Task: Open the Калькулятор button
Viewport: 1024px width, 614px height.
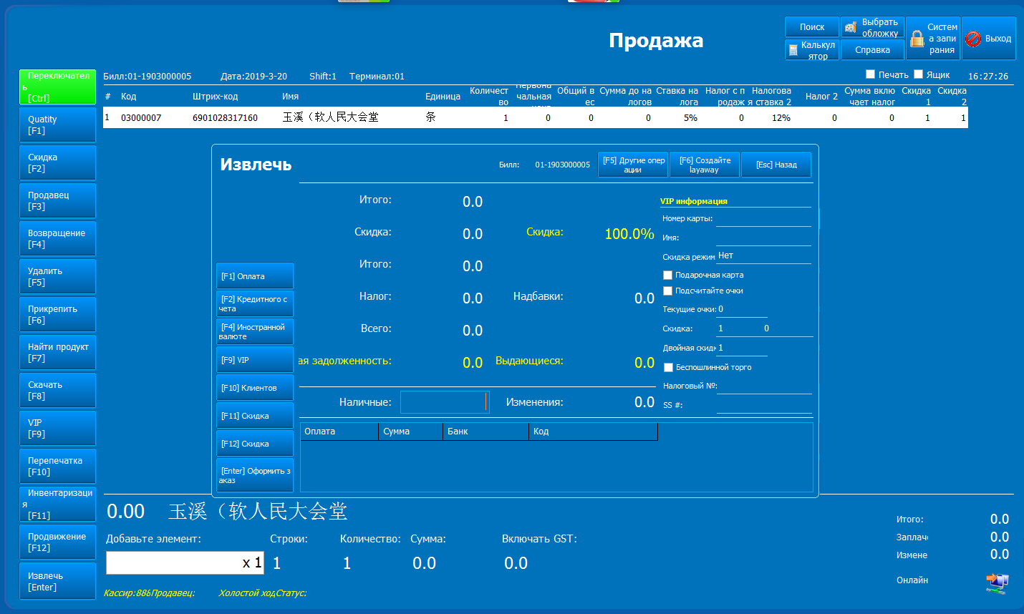Action: (812, 50)
